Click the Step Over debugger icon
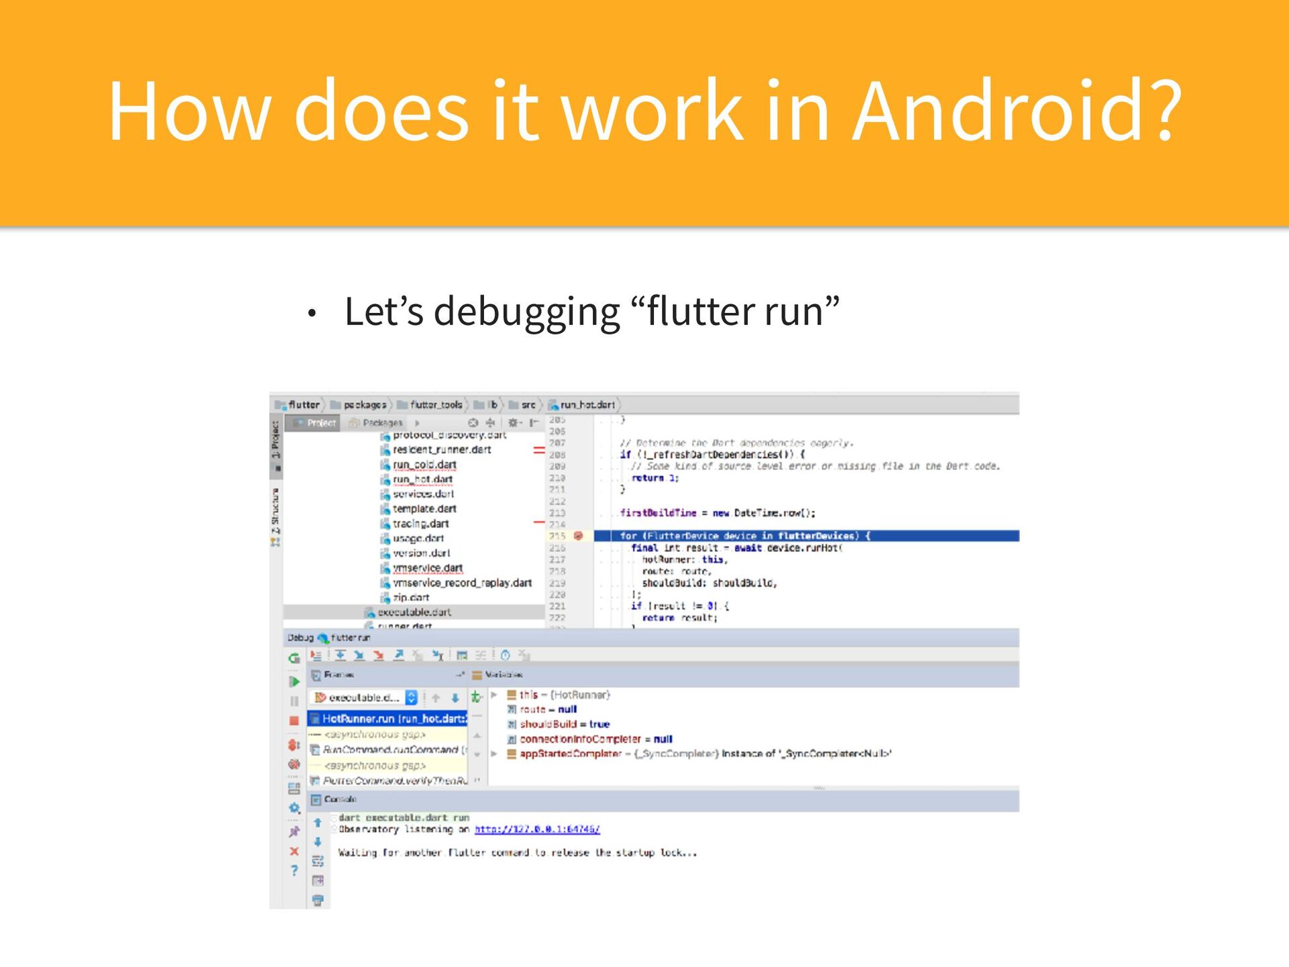1289x967 pixels. pos(340,655)
